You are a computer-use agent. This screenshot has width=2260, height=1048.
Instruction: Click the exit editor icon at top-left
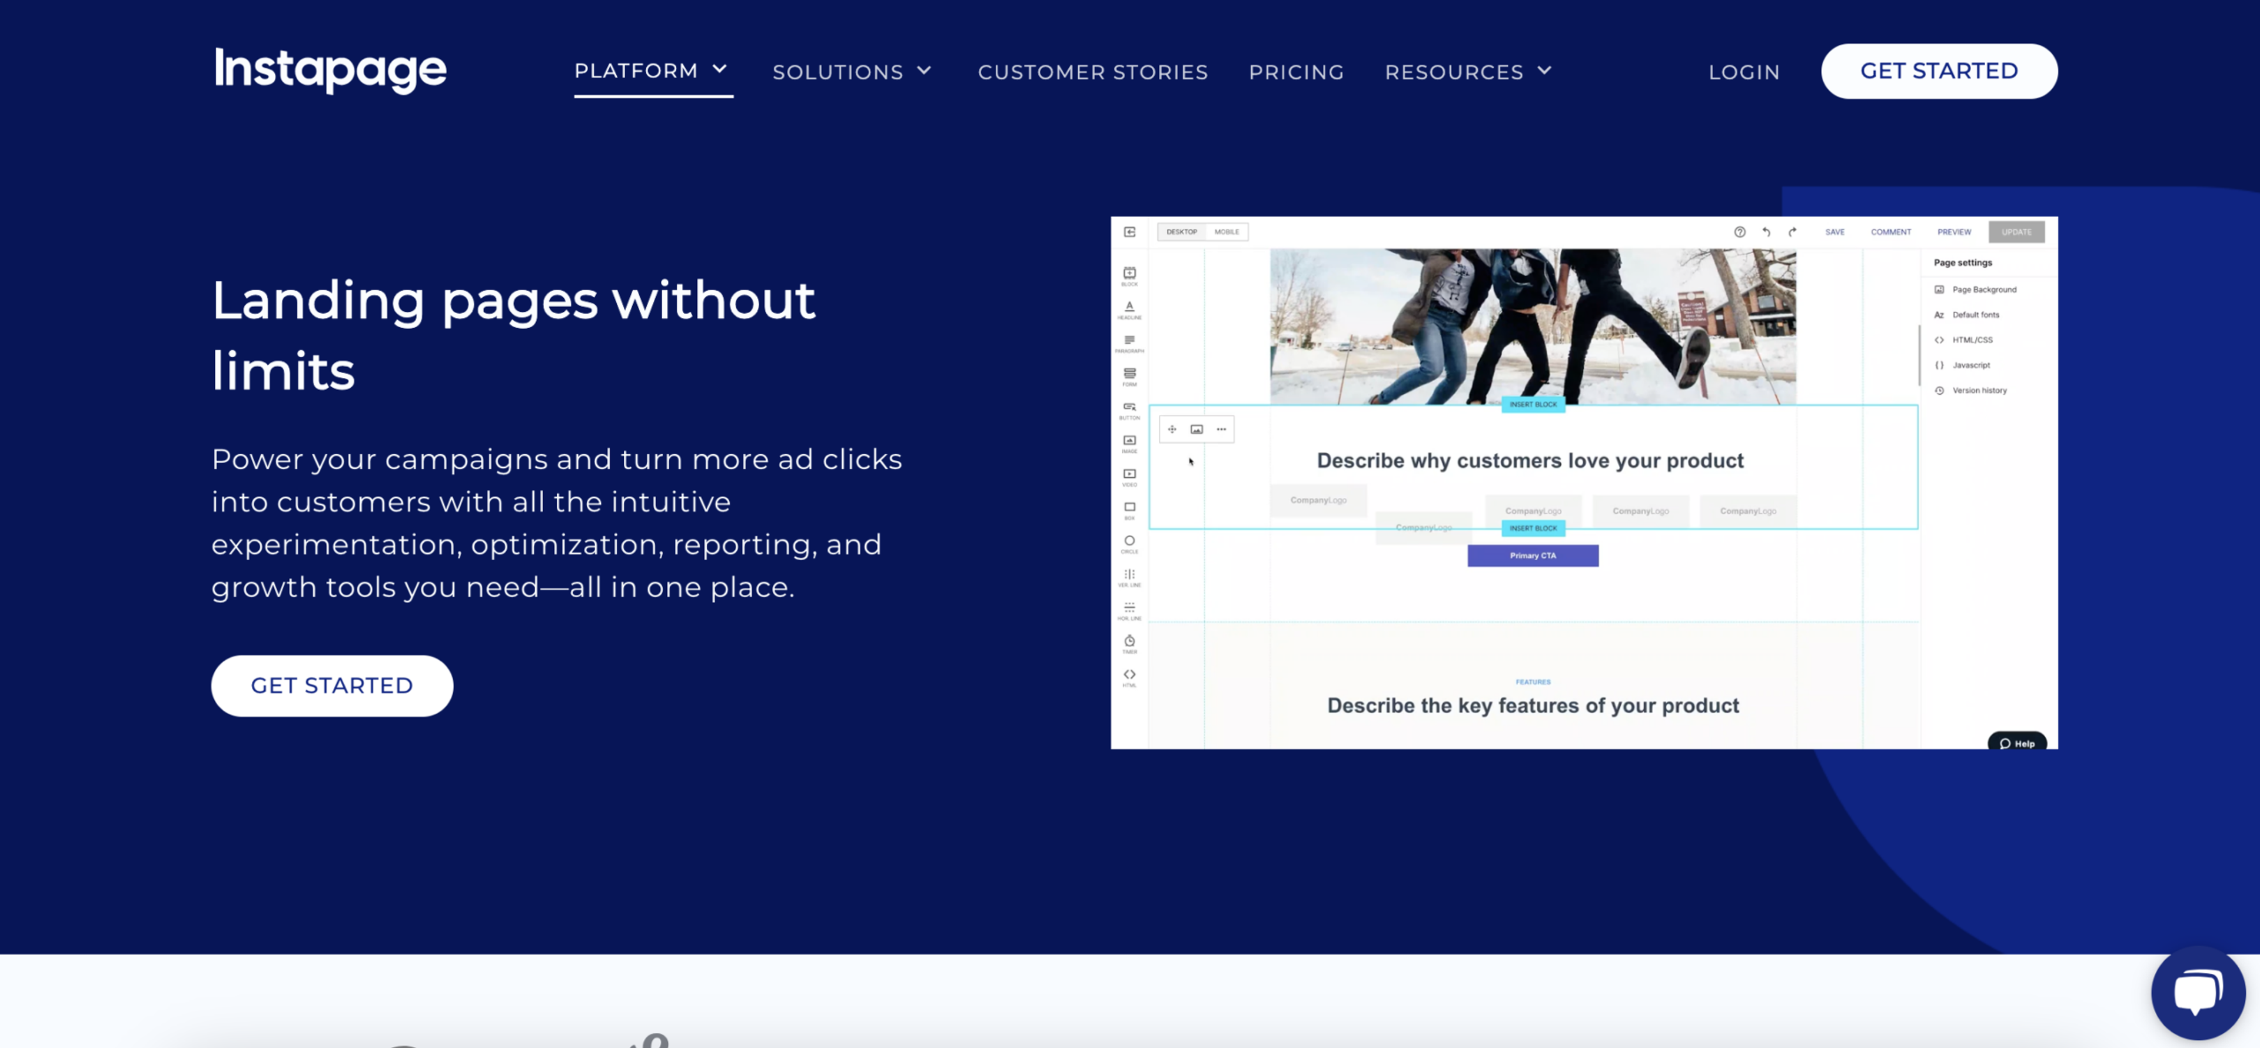pos(1129,231)
